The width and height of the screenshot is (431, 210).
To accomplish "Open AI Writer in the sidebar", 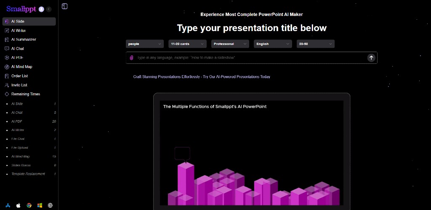I will coord(29,30).
